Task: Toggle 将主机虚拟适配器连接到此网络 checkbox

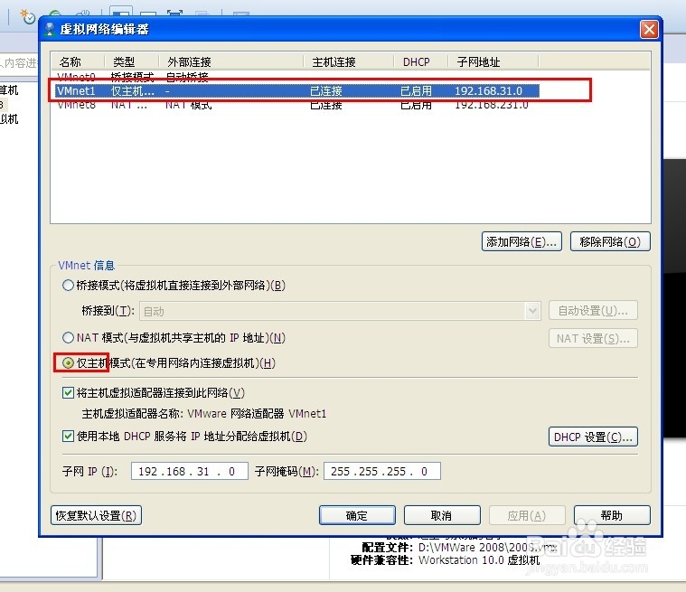Action: pyautogui.click(x=68, y=392)
